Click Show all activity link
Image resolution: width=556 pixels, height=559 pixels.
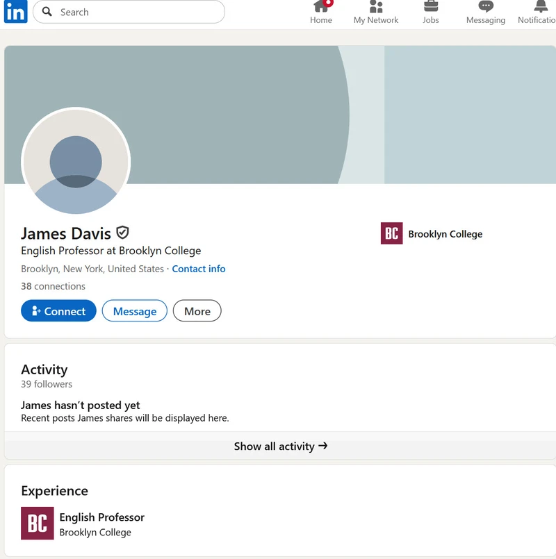[x=281, y=446]
